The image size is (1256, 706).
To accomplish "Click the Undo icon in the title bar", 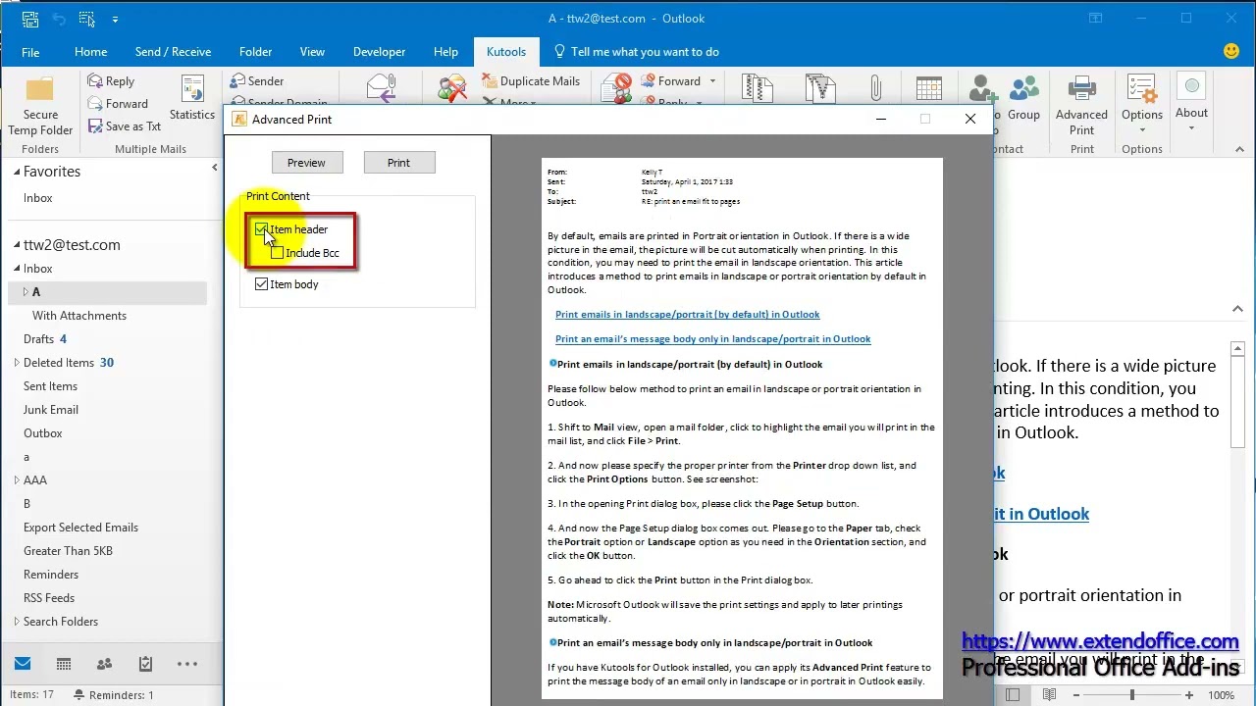I will click(x=58, y=19).
